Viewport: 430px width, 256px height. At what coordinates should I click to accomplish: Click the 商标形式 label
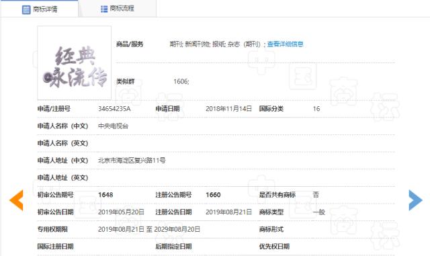pos(271,229)
